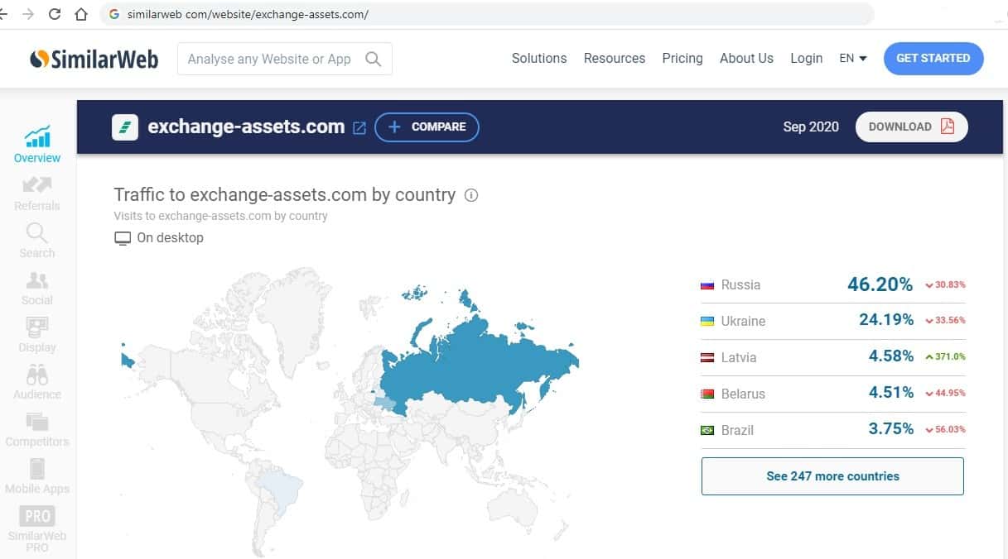Image resolution: width=1008 pixels, height=559 pixels.
Task: Click 'Traffic to exchange-assets.com by country' heading
Action: coord(285,195)
